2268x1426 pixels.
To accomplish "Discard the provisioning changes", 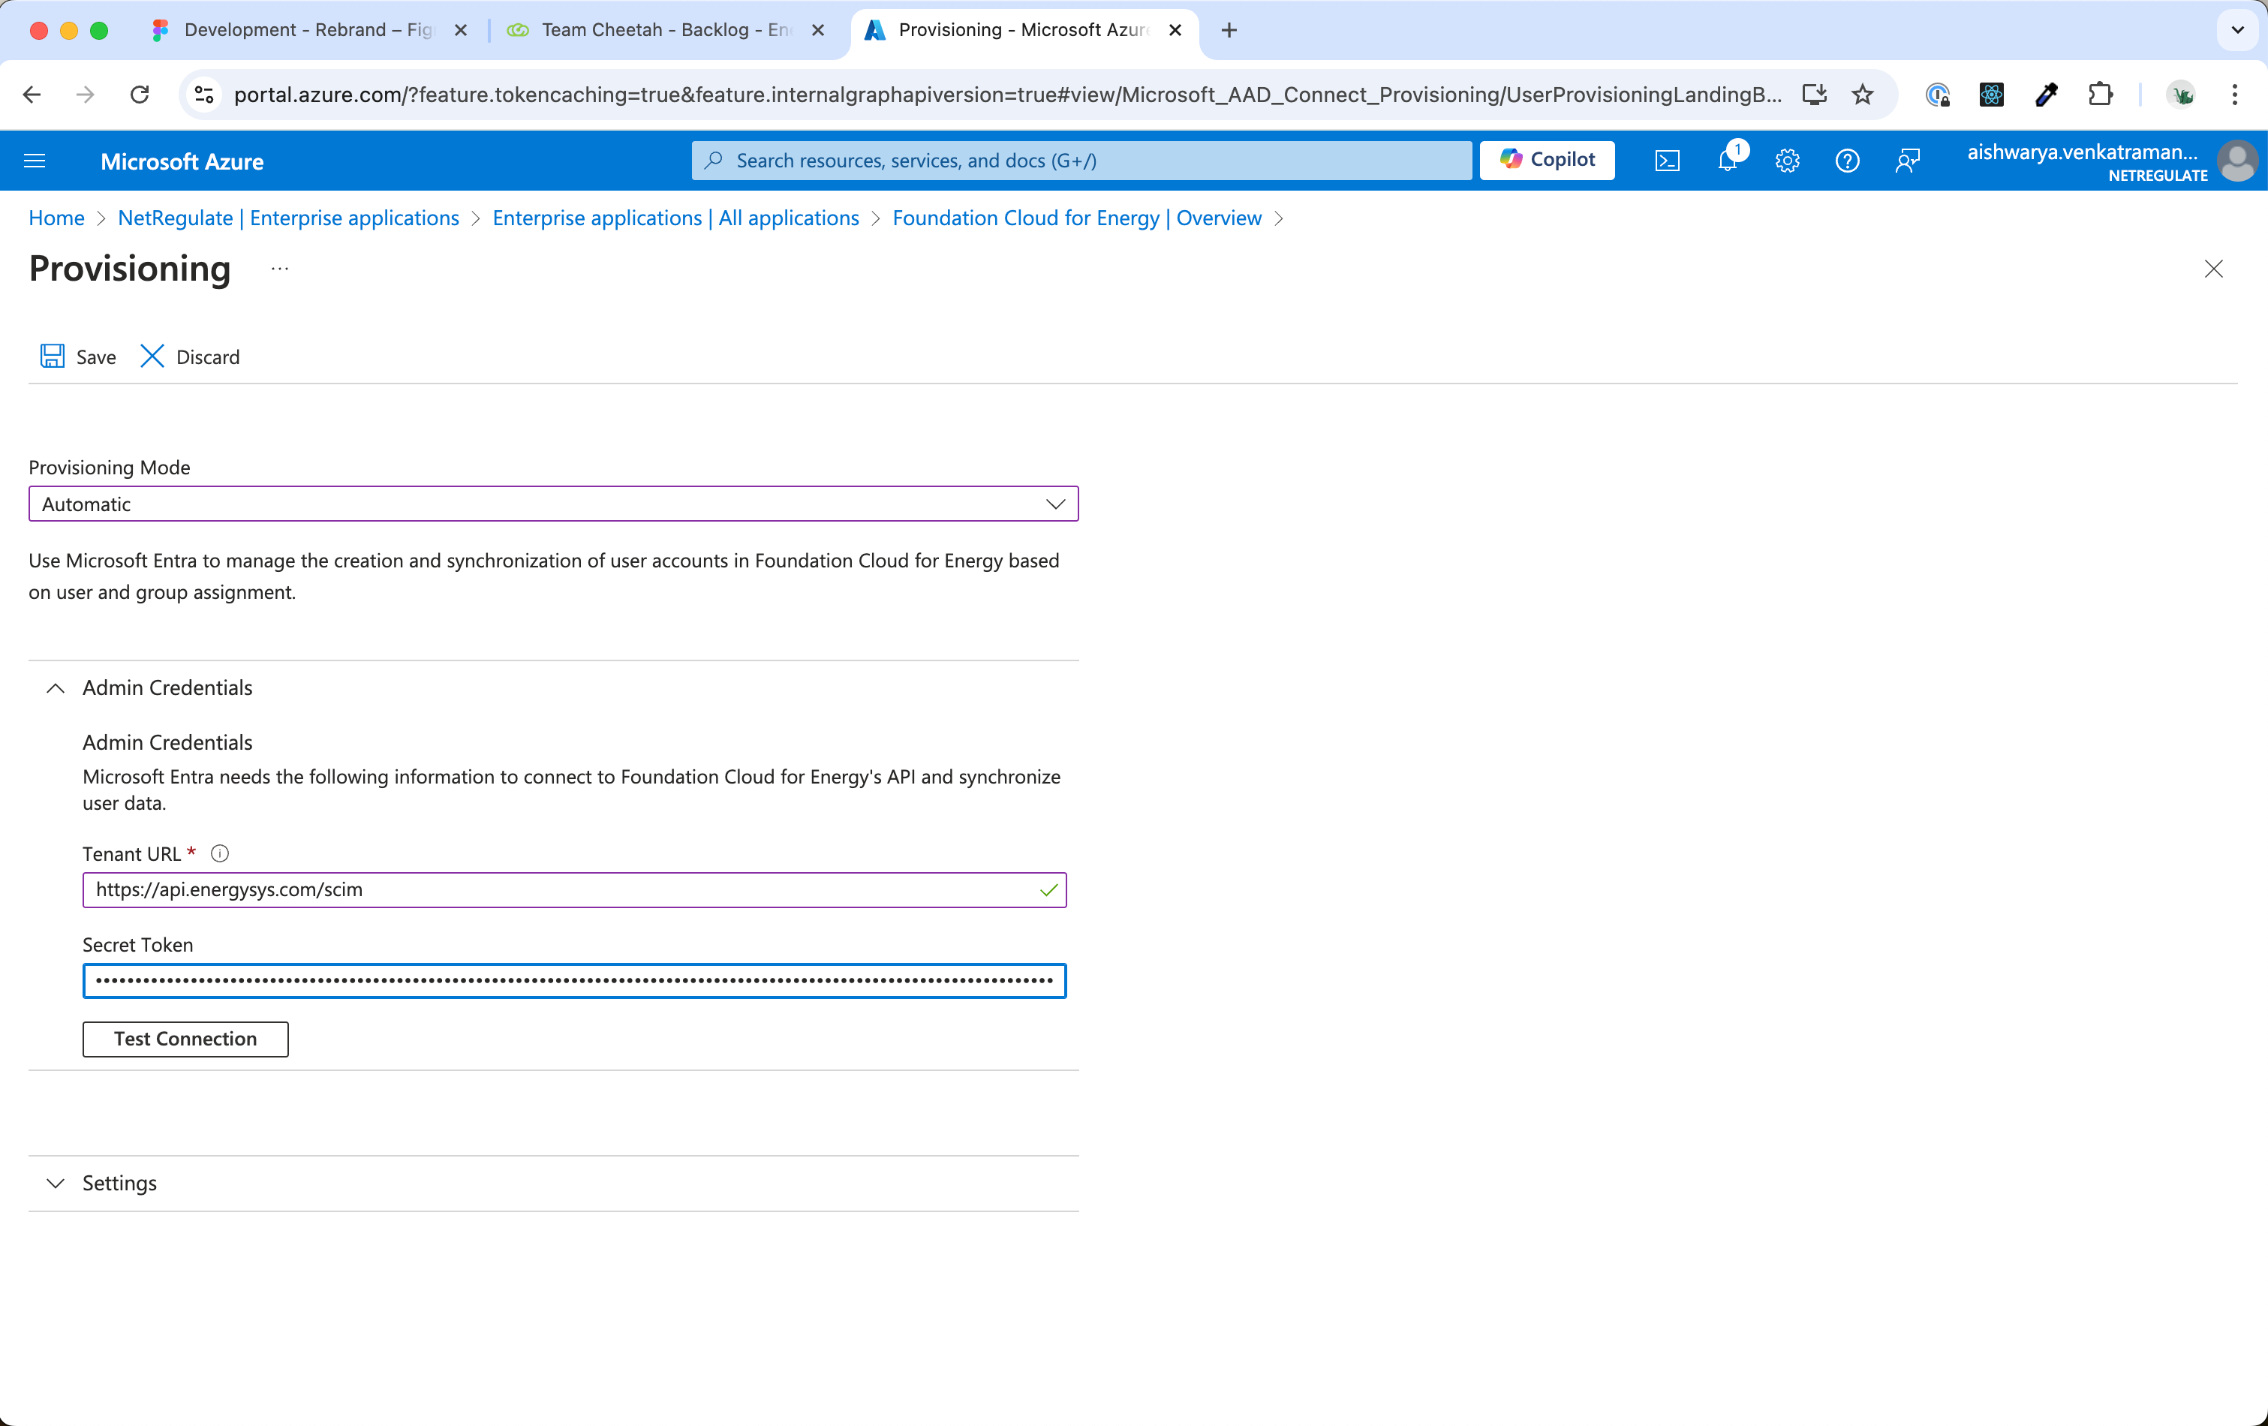I will pos(191,356).
